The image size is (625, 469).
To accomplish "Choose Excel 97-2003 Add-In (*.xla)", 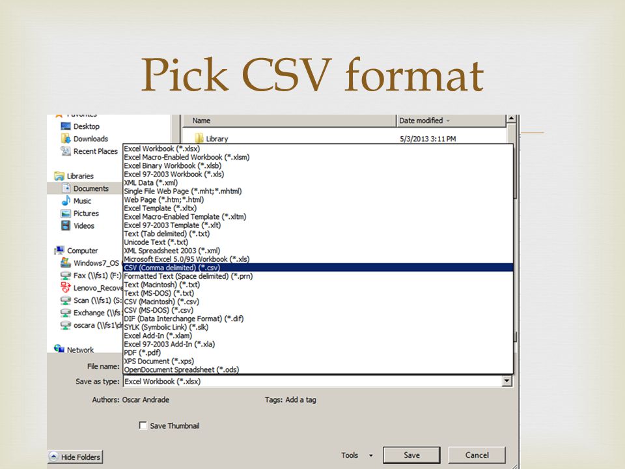I will (x=318, y=344).
